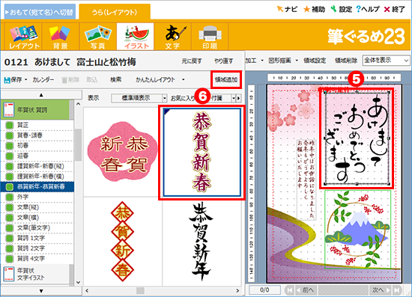The width and height of the screenshot is (412, 297).
Task: Click the 領域追加 button
Action: click(226, 79)
